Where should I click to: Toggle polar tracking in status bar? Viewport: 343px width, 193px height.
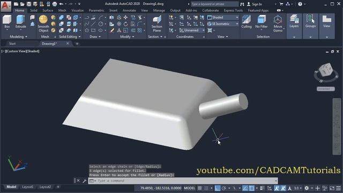[x=224, y=188]
